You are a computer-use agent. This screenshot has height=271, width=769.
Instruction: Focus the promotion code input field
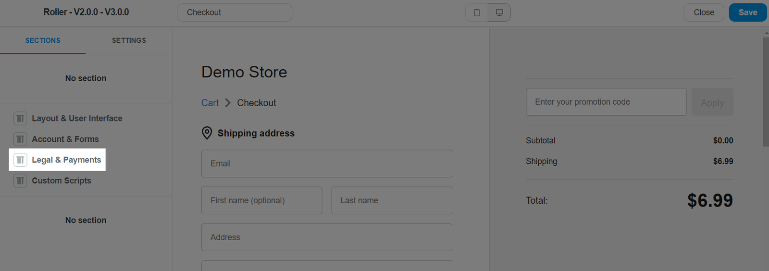606,102
